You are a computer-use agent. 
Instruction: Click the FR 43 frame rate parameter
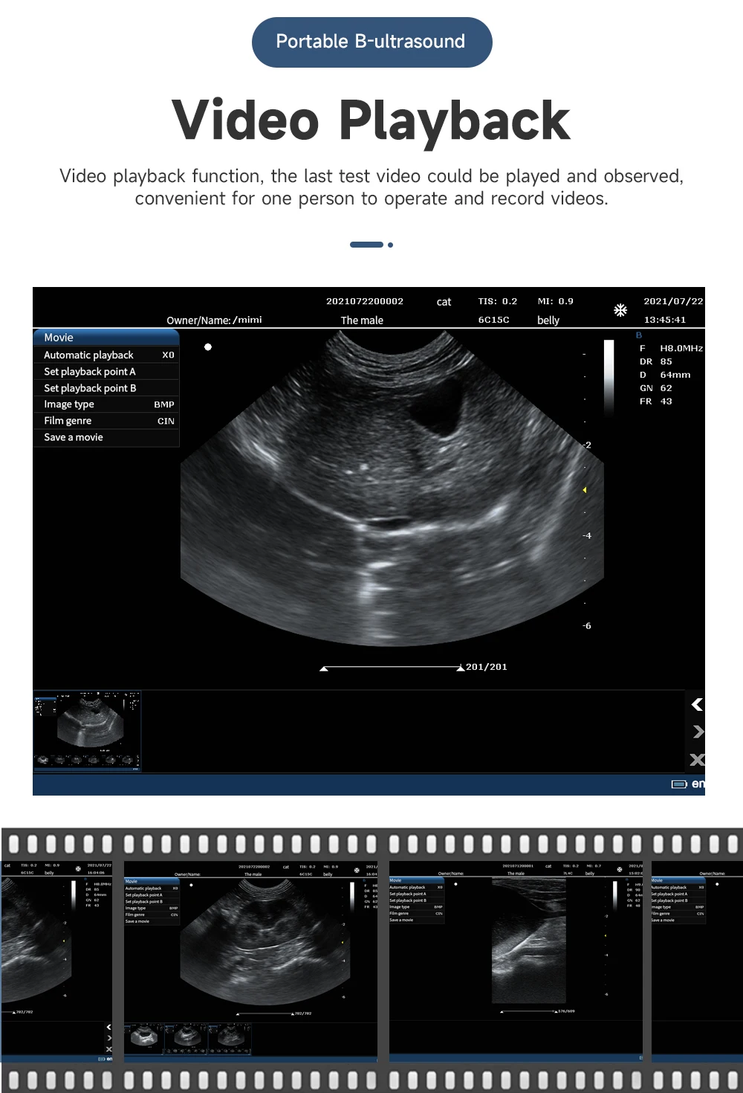[655, 402]
